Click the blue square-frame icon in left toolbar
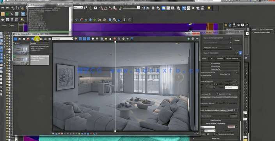Image resolution: width=275 pixels, height=141 pixels. [23, 14]
